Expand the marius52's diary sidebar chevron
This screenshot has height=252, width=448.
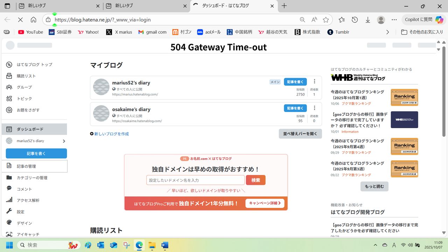(x=64, y=141)
